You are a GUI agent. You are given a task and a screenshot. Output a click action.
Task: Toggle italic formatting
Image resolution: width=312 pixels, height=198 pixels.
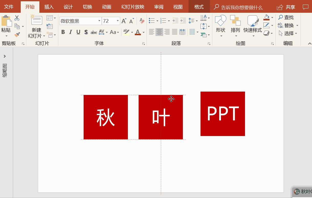[70, 32]
